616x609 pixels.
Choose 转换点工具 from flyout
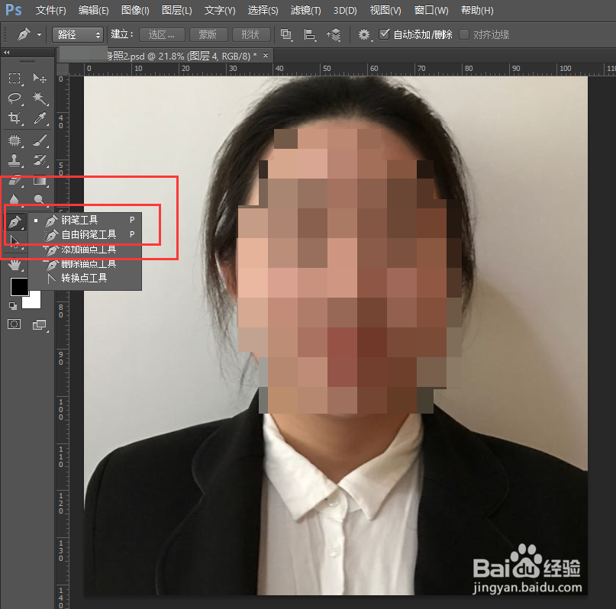tap(85, 279)
